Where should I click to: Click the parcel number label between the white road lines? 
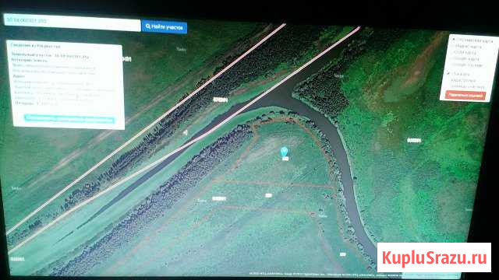pyautogui.click(x=220, y=100)
